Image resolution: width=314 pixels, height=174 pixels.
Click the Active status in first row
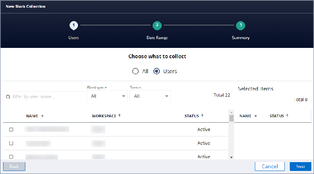[x=204, y=130]
